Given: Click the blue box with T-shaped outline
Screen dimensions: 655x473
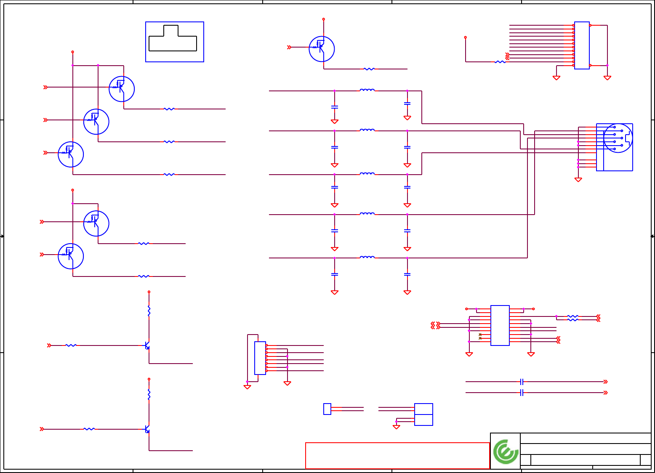Looking at the screenshot, I should coord(175,42).
